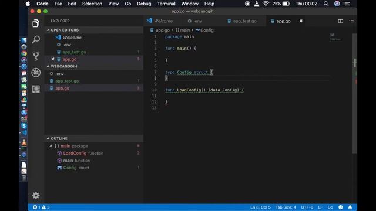Open Spotlight search in menu bar
The width and height of the screenshot is (376, 211).
(326, 4)
